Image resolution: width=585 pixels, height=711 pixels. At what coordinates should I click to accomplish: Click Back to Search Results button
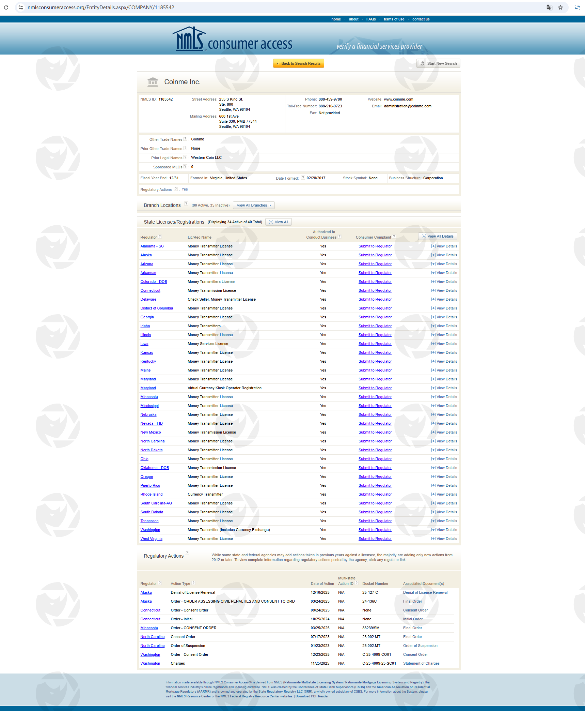point(298,63)
